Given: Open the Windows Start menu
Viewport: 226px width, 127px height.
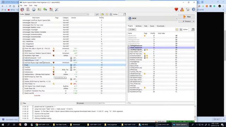Looking at the screenshot, I should [3, 125].
